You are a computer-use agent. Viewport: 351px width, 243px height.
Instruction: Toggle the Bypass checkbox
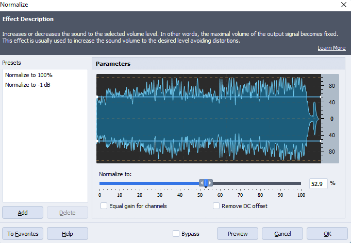(176, 234)
